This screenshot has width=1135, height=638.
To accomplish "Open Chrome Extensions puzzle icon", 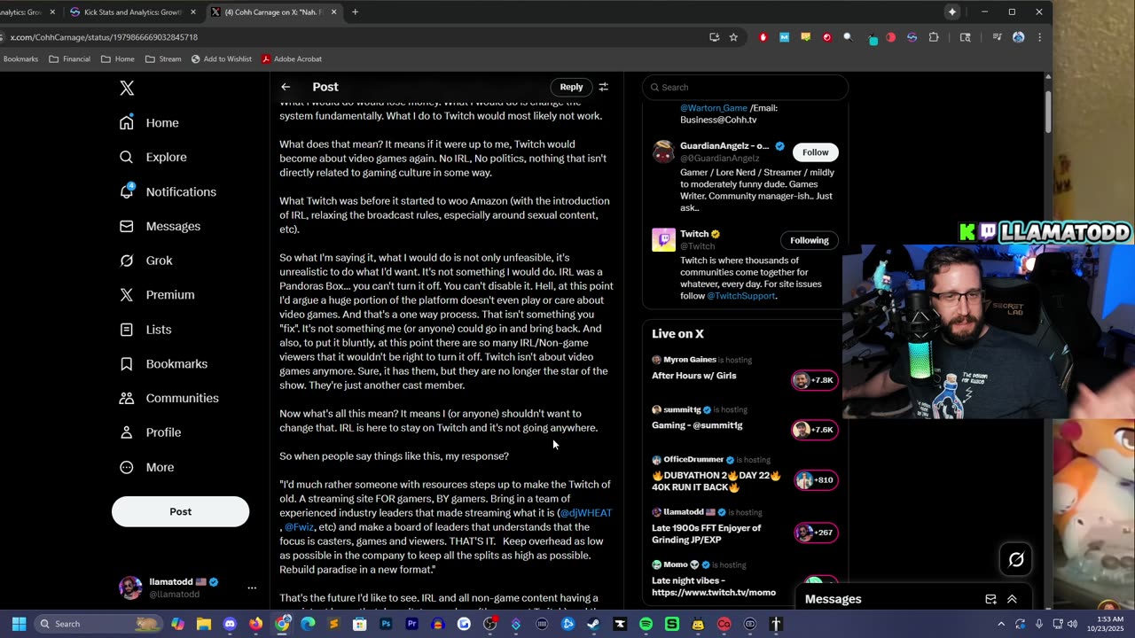I will click(934, 37).
